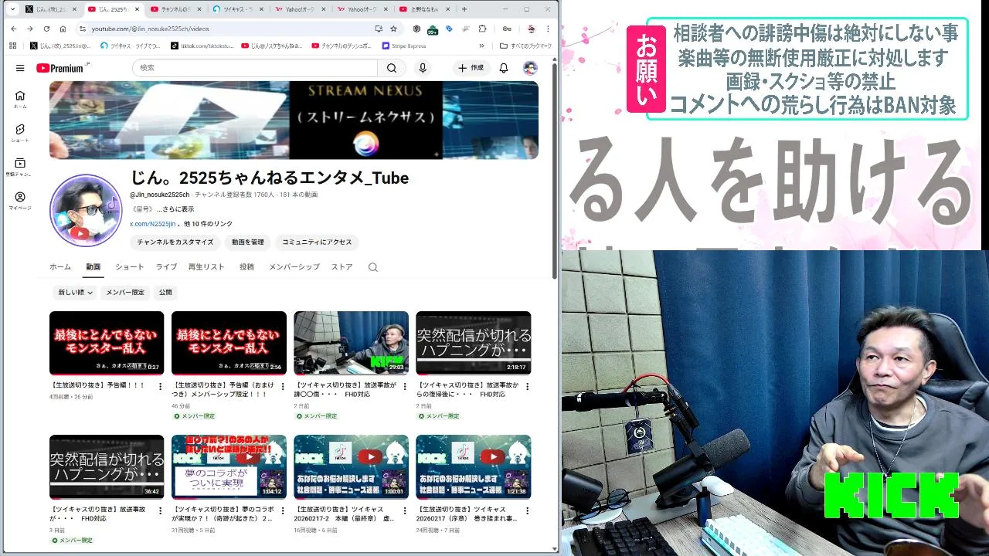Play the 36:42 video thumbnail
This screenshot has width=989, height=556.
coord(107,466)
